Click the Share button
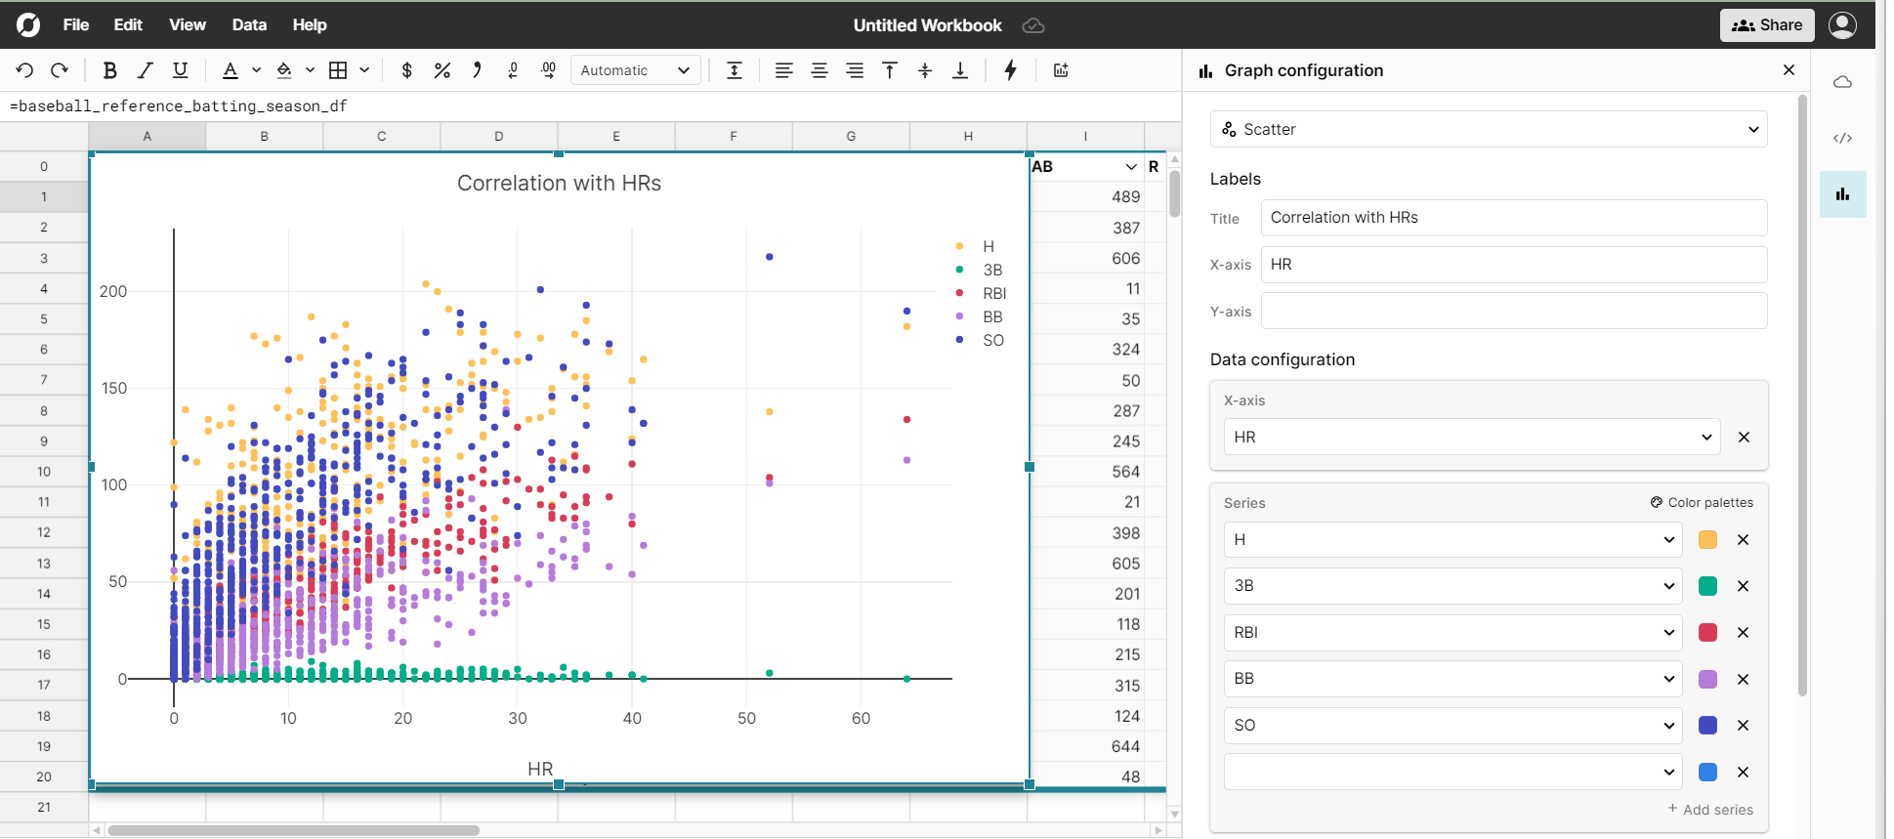Viewport: 1894px width, 839px height. click(1766, 25)
